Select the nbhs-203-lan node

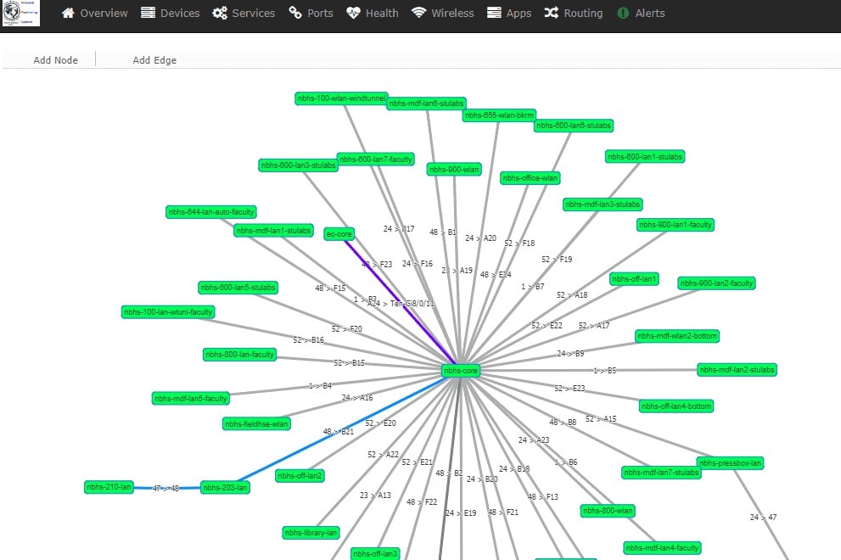tap(225, 488)
